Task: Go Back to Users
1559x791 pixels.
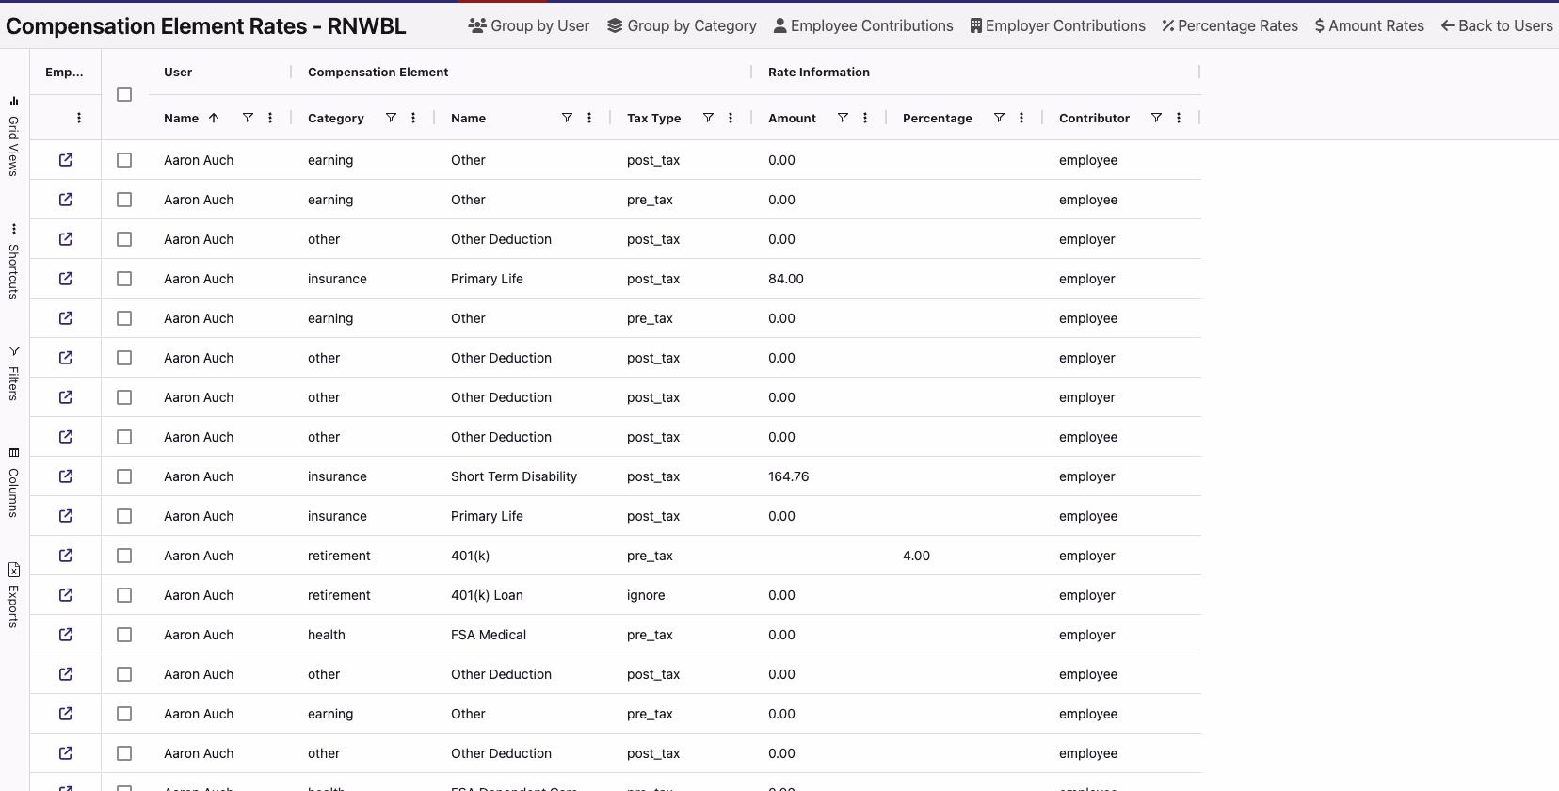Action: pyautogui.click(x=1497, y=25)
